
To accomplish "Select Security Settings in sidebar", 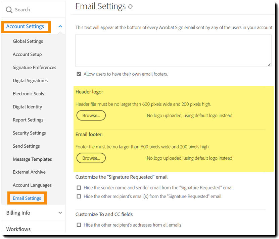I will 29,133.
